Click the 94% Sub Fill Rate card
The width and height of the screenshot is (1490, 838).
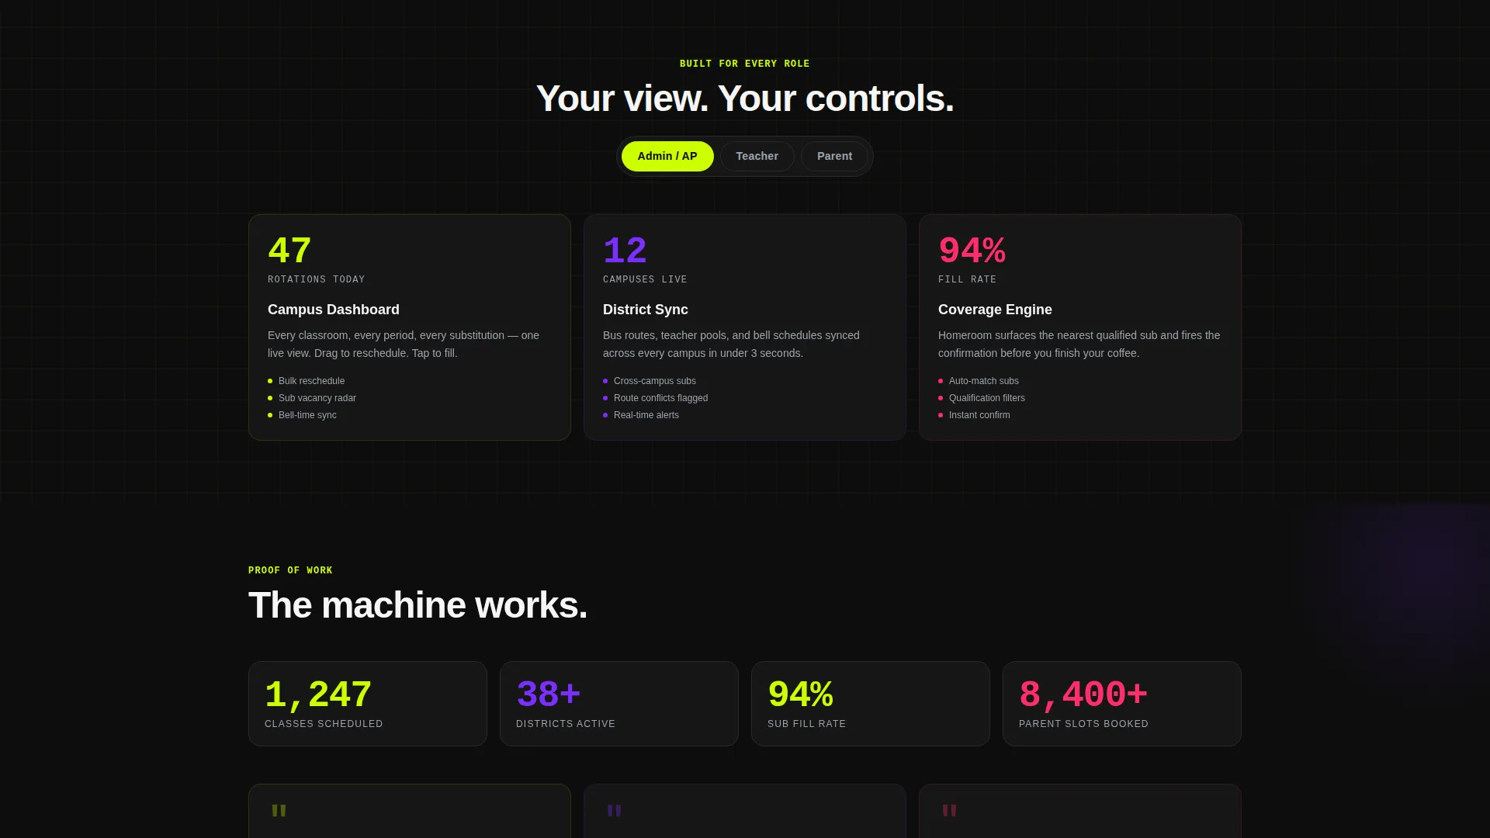point(871,704)
